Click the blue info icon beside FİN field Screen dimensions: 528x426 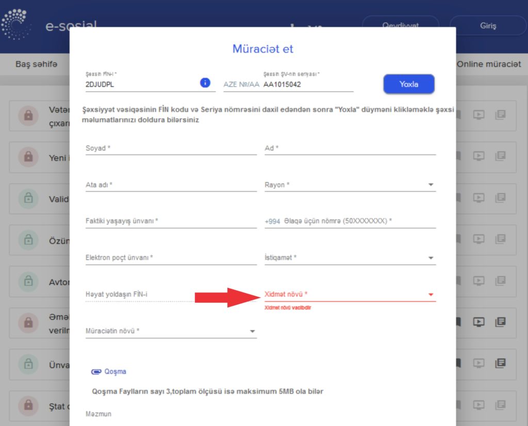(x=205, y=83)
